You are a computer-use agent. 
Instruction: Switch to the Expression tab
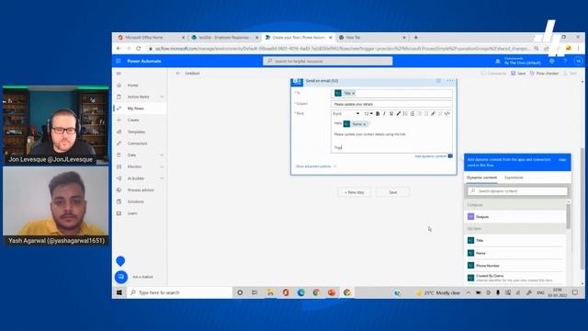(x=514, y=177)
